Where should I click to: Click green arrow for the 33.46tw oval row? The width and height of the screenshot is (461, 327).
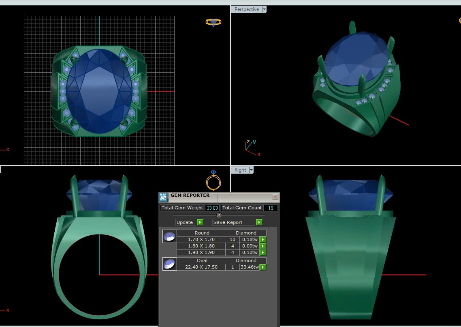pyautogui.click(x=263, y=267)
